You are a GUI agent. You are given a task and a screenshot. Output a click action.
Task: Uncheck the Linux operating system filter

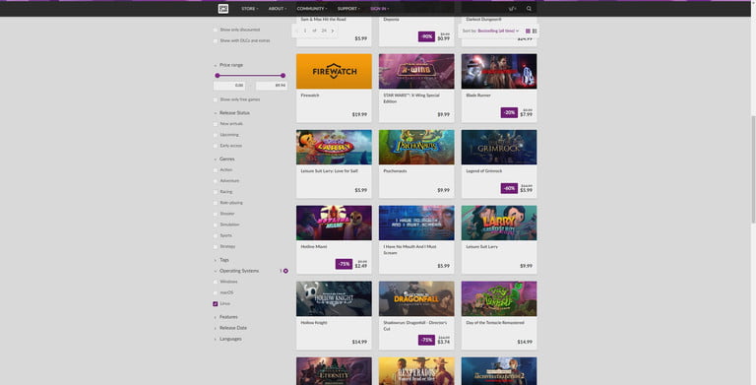click(216, 304)
